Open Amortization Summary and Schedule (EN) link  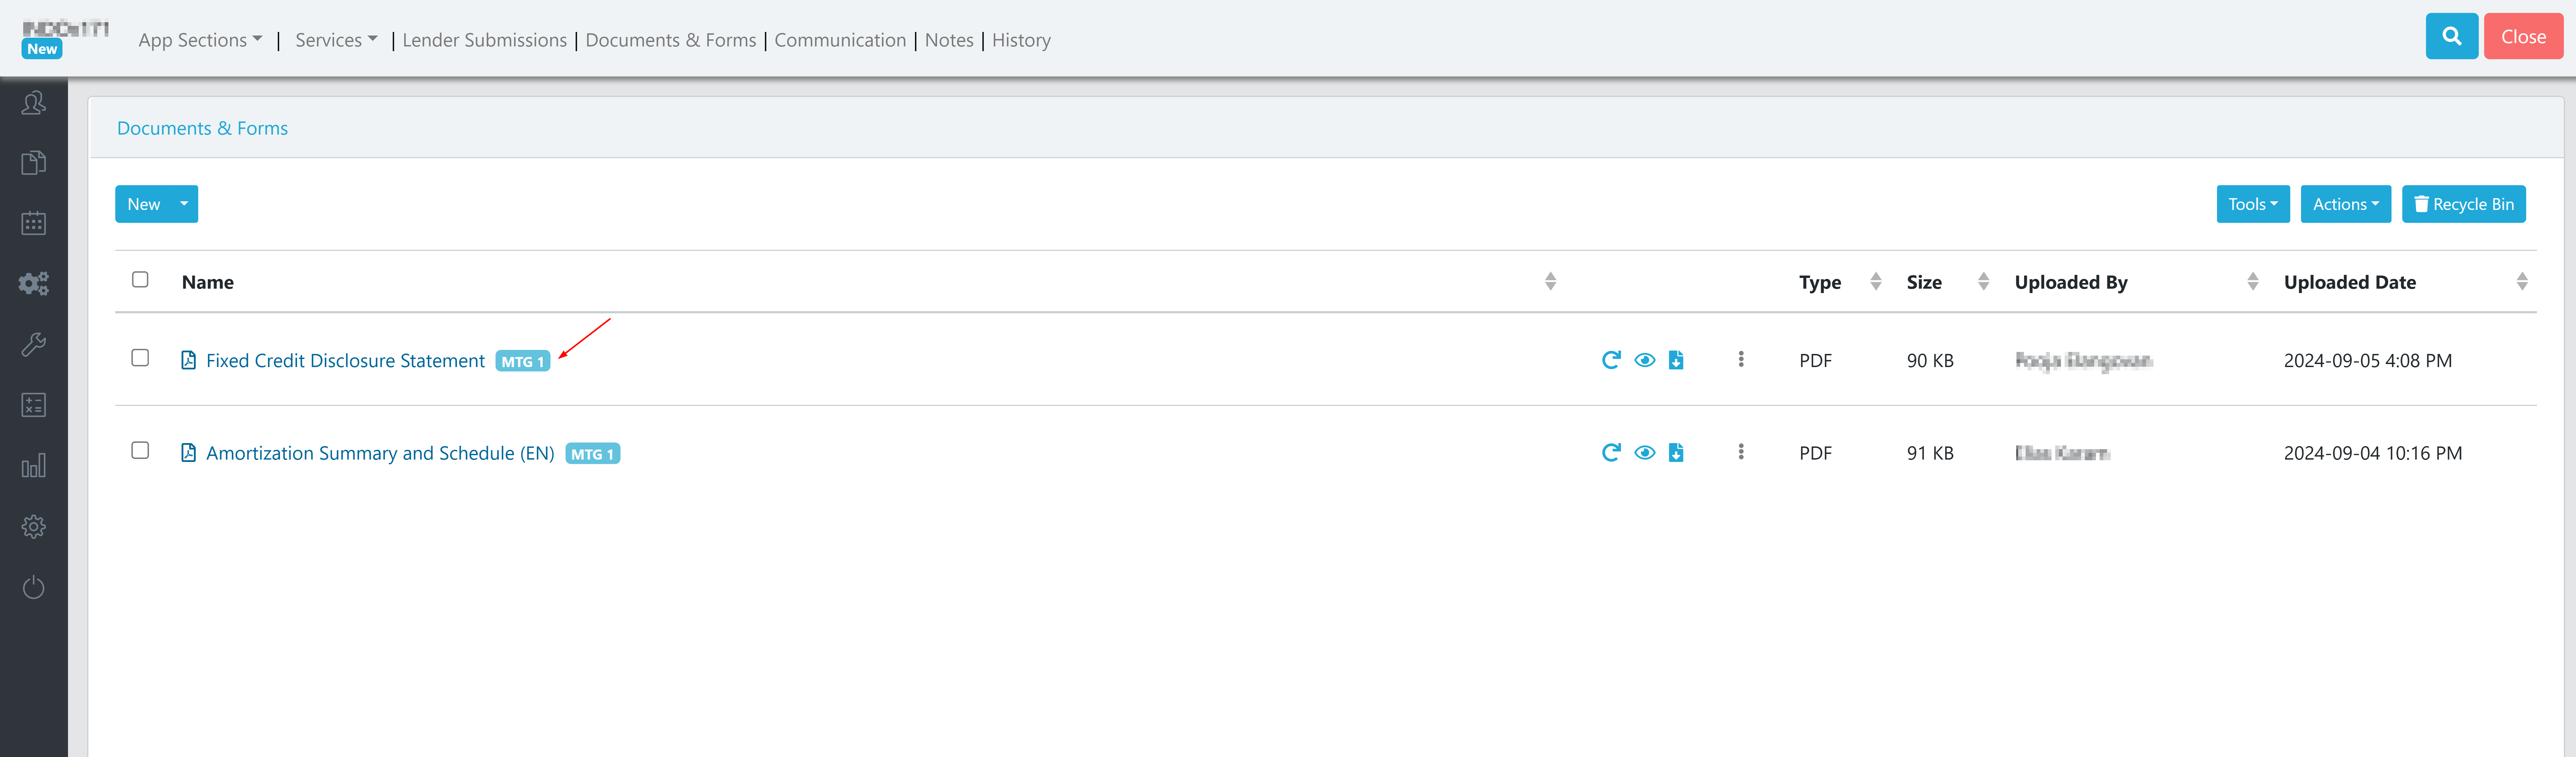click(x=380, y=453)
